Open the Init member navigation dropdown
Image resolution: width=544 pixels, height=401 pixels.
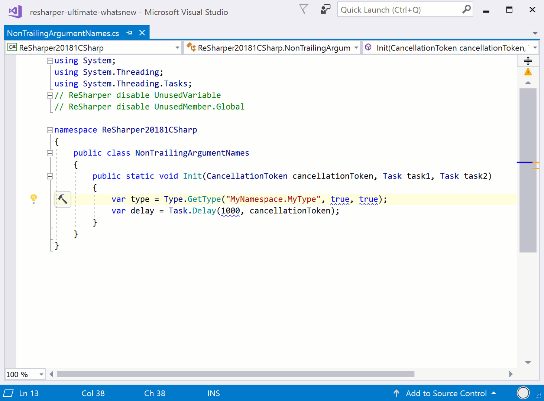point(451,48)
